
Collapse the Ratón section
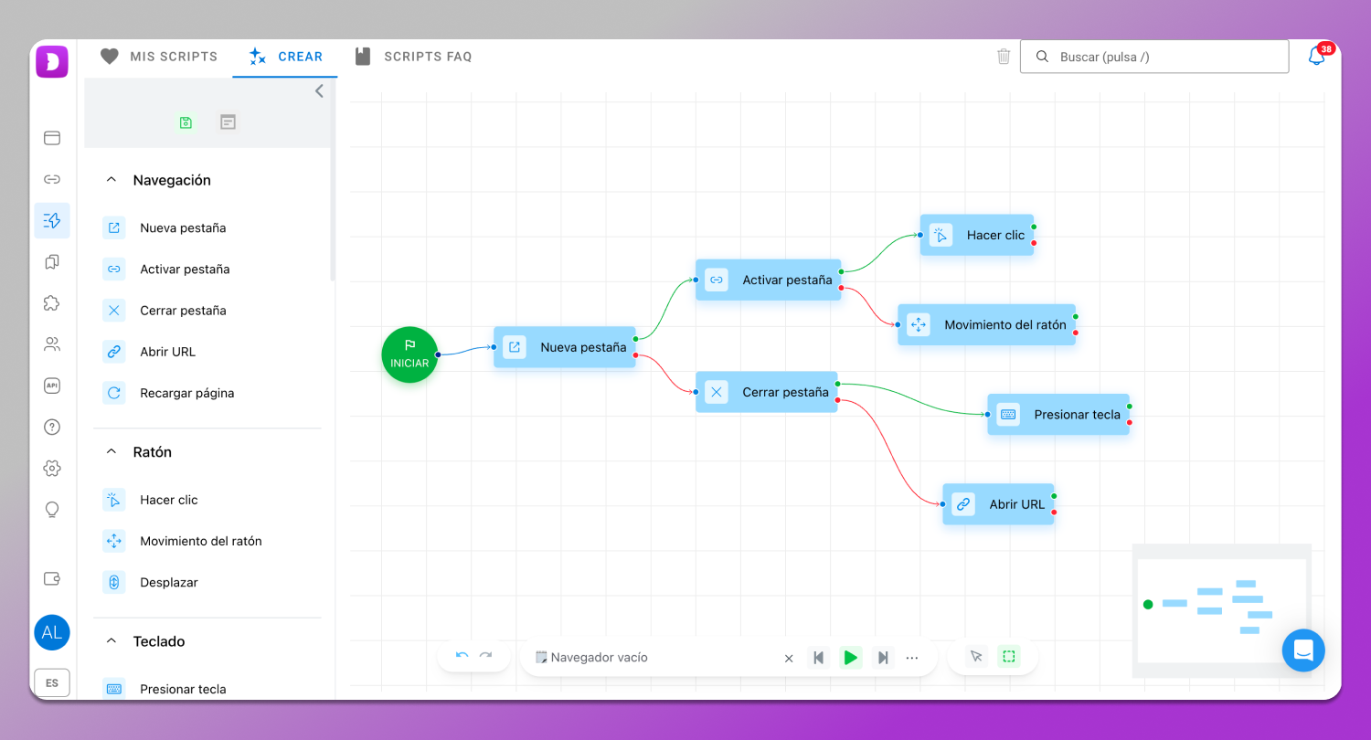(x=112, y=452)
